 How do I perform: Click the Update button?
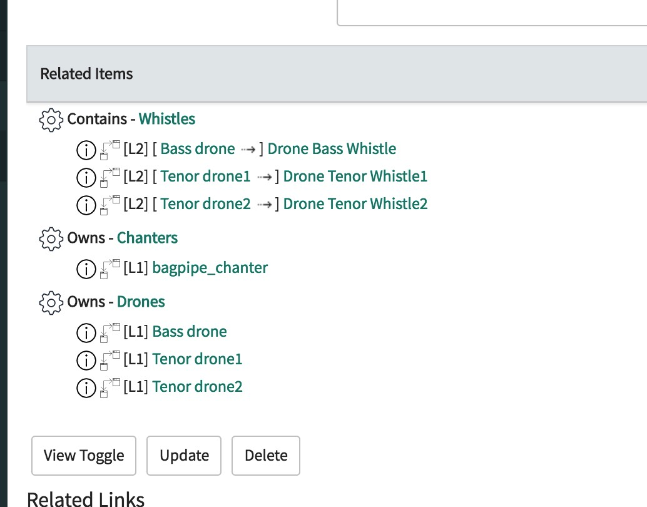[184, 456]
